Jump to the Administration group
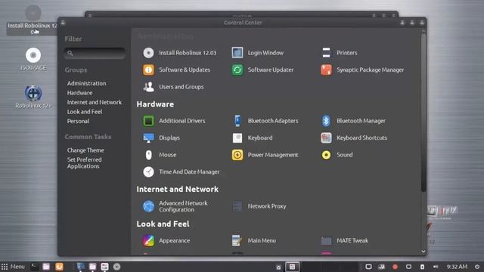This screenshot has width=484, height=272. point(86,83)
